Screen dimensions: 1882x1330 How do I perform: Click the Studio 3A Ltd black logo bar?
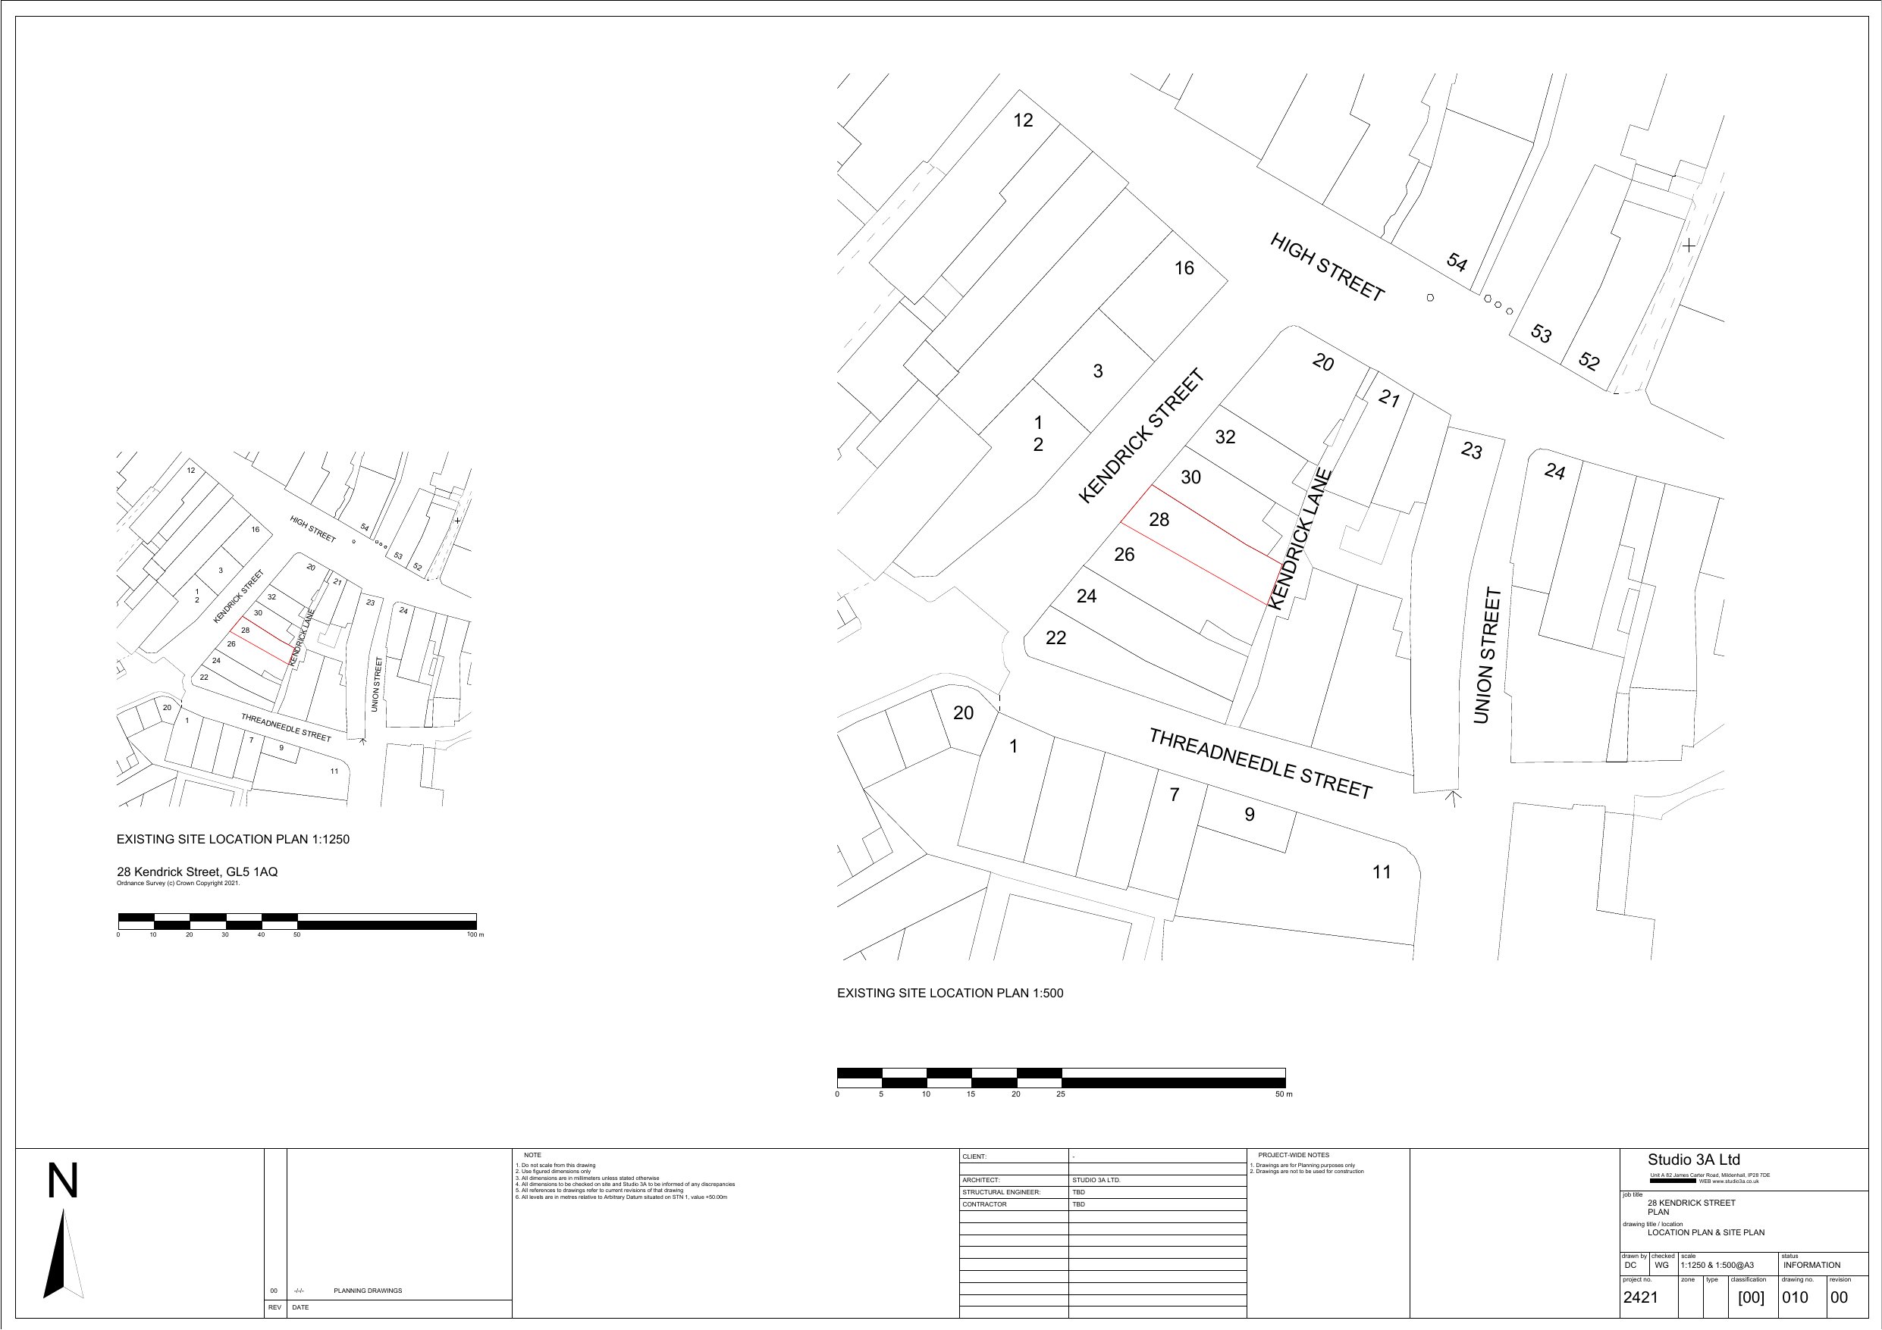(x=1672, y=1181)
